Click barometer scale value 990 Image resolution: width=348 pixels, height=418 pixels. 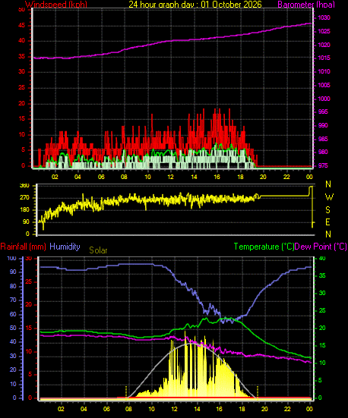(x=323, y=125)
